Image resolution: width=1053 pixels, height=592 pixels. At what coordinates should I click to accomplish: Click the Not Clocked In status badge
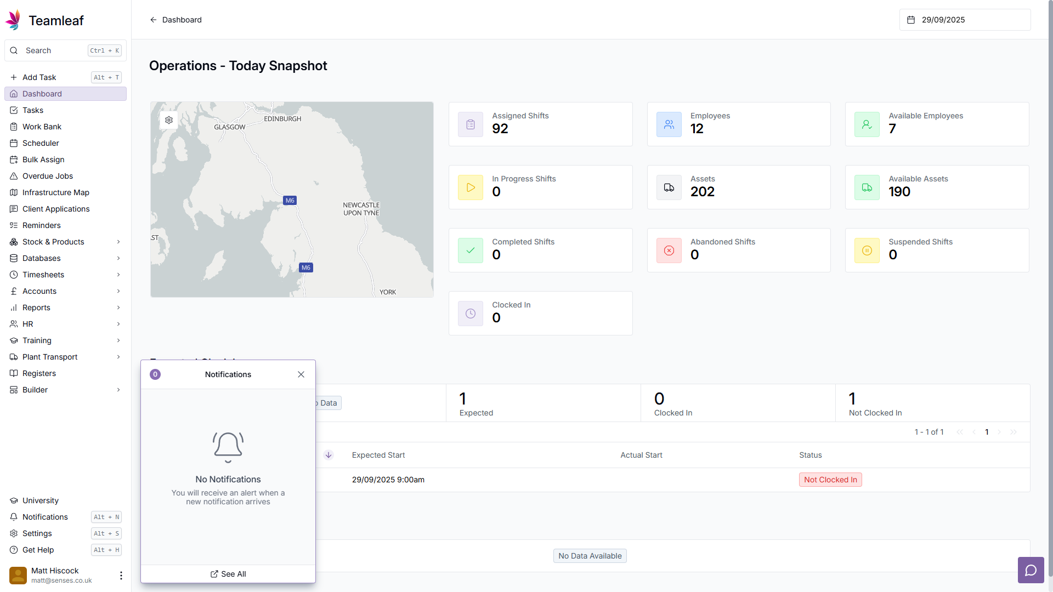click(x=830, y=480)
